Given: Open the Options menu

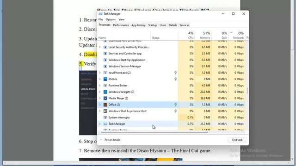Looking at the screenshot, I should (111, 19).
